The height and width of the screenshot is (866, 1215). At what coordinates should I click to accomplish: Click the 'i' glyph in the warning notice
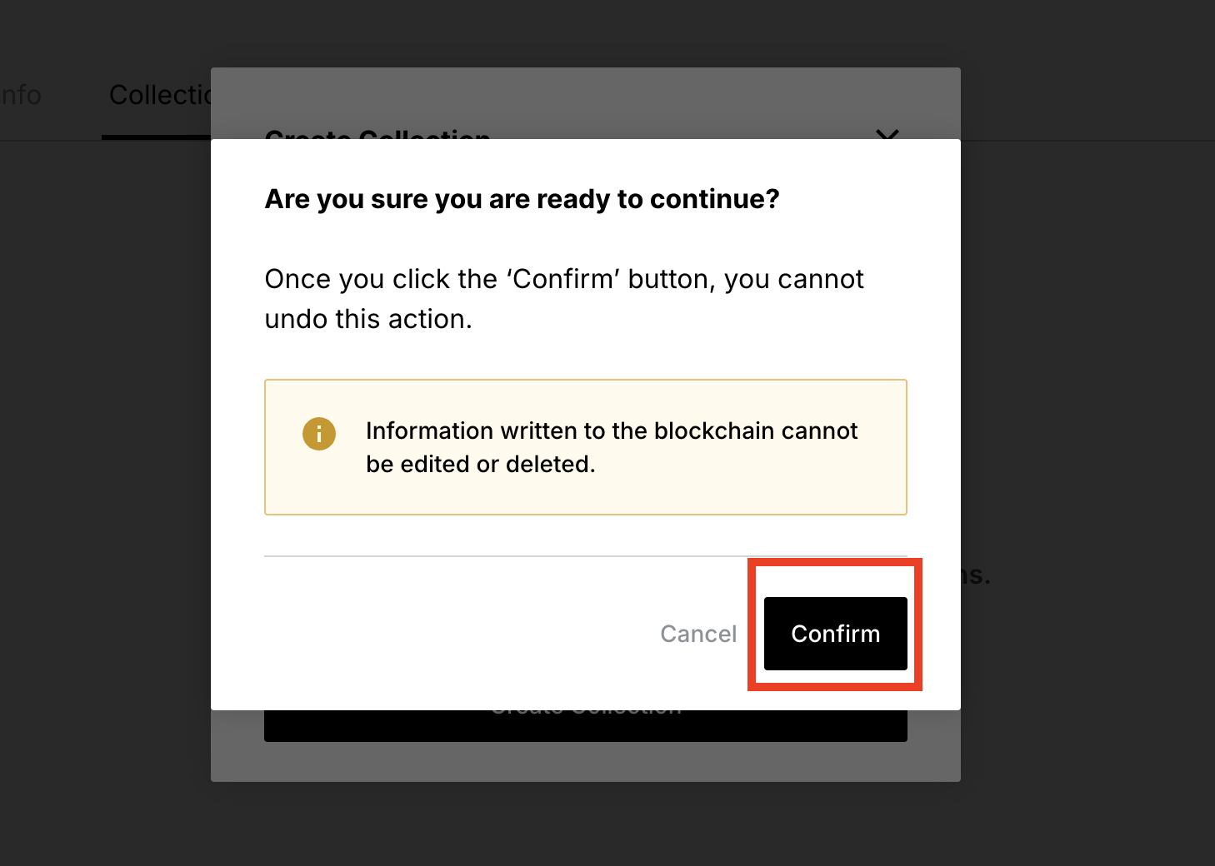click(319, 434)
